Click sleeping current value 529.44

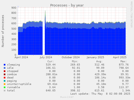tap(51, 65)
